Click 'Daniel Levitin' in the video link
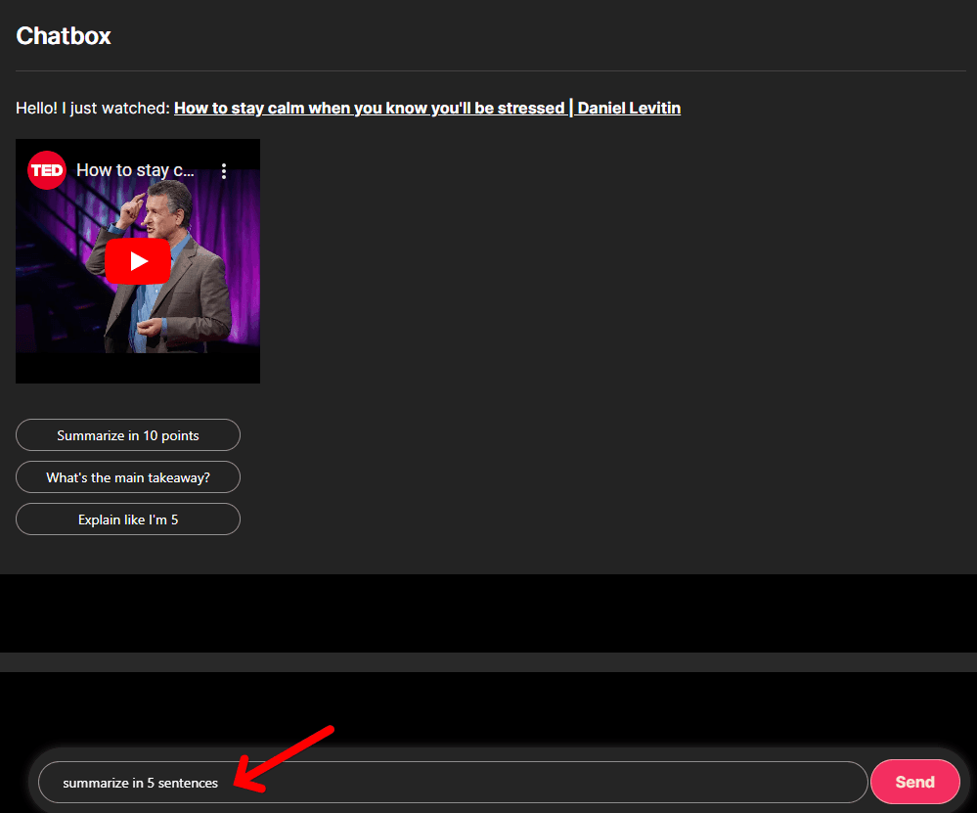Screen dimensions: 977x813 coord(629,108)
